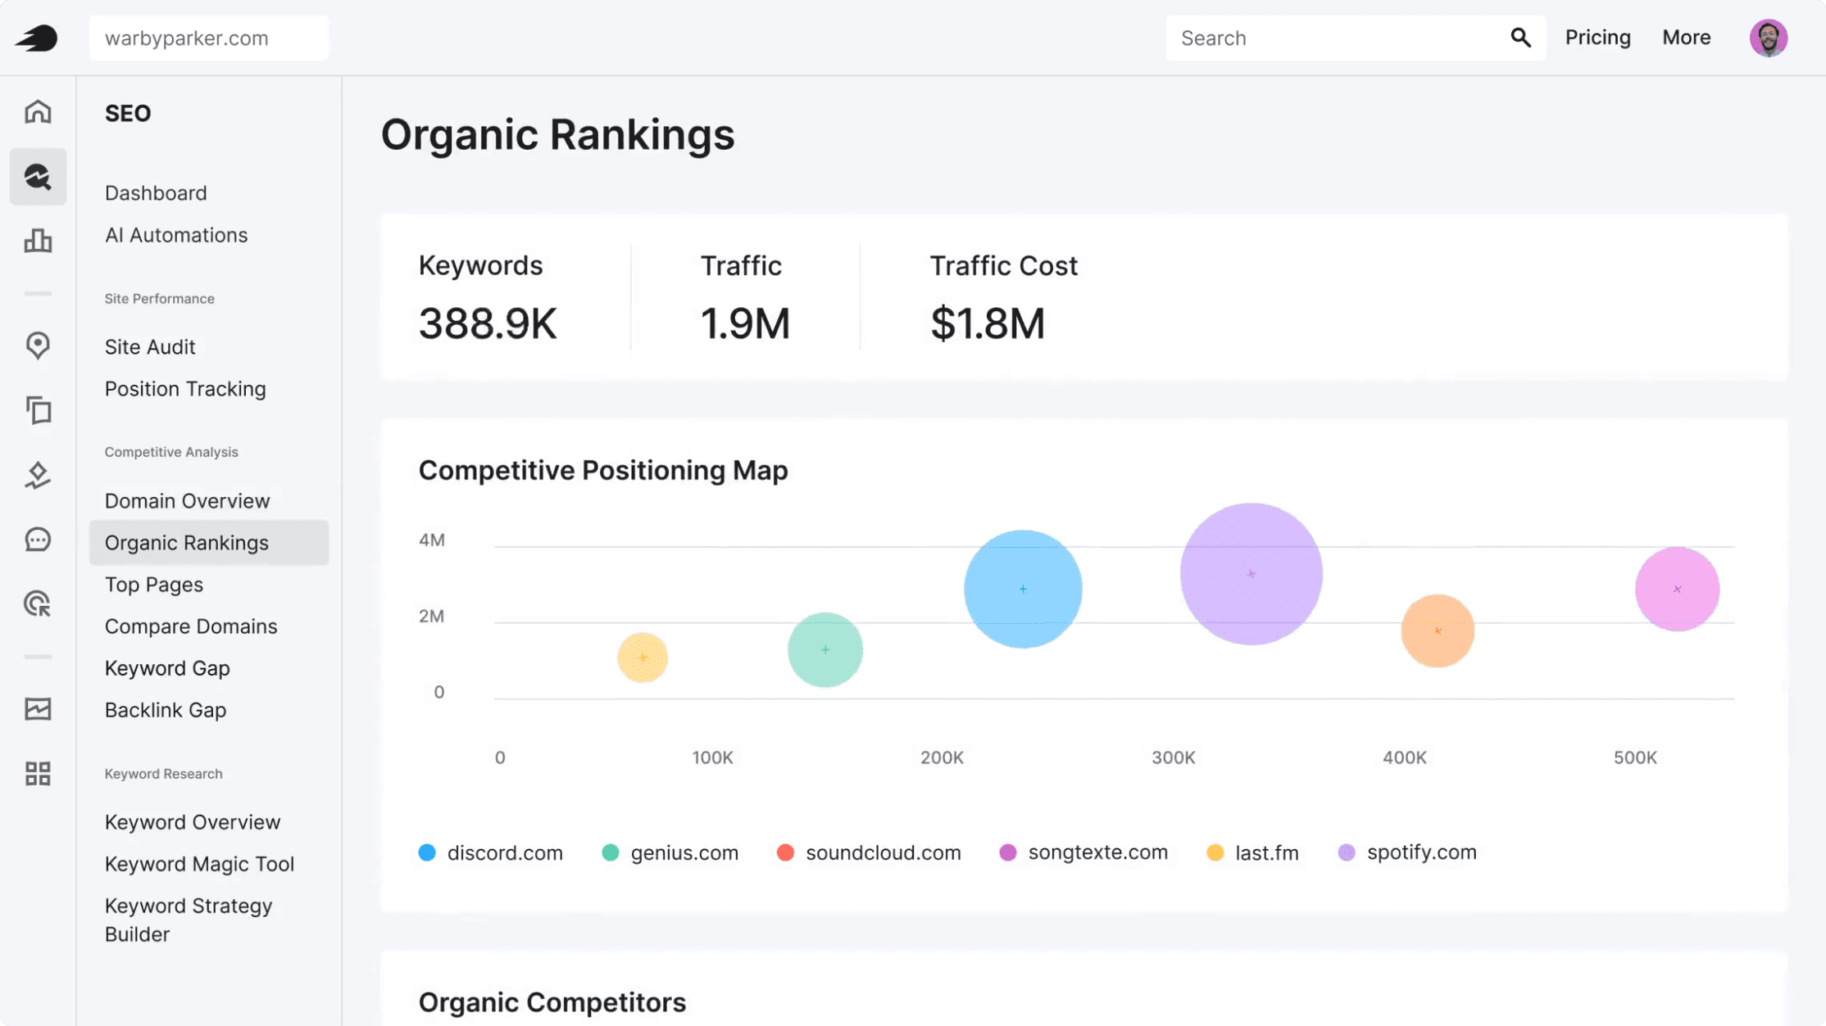1826x1026 pixels.
Task: Click the search magnifier icon
Action: [1520, 38]
